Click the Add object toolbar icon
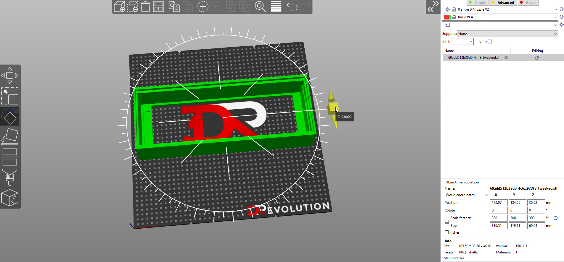 pos(119,6)
